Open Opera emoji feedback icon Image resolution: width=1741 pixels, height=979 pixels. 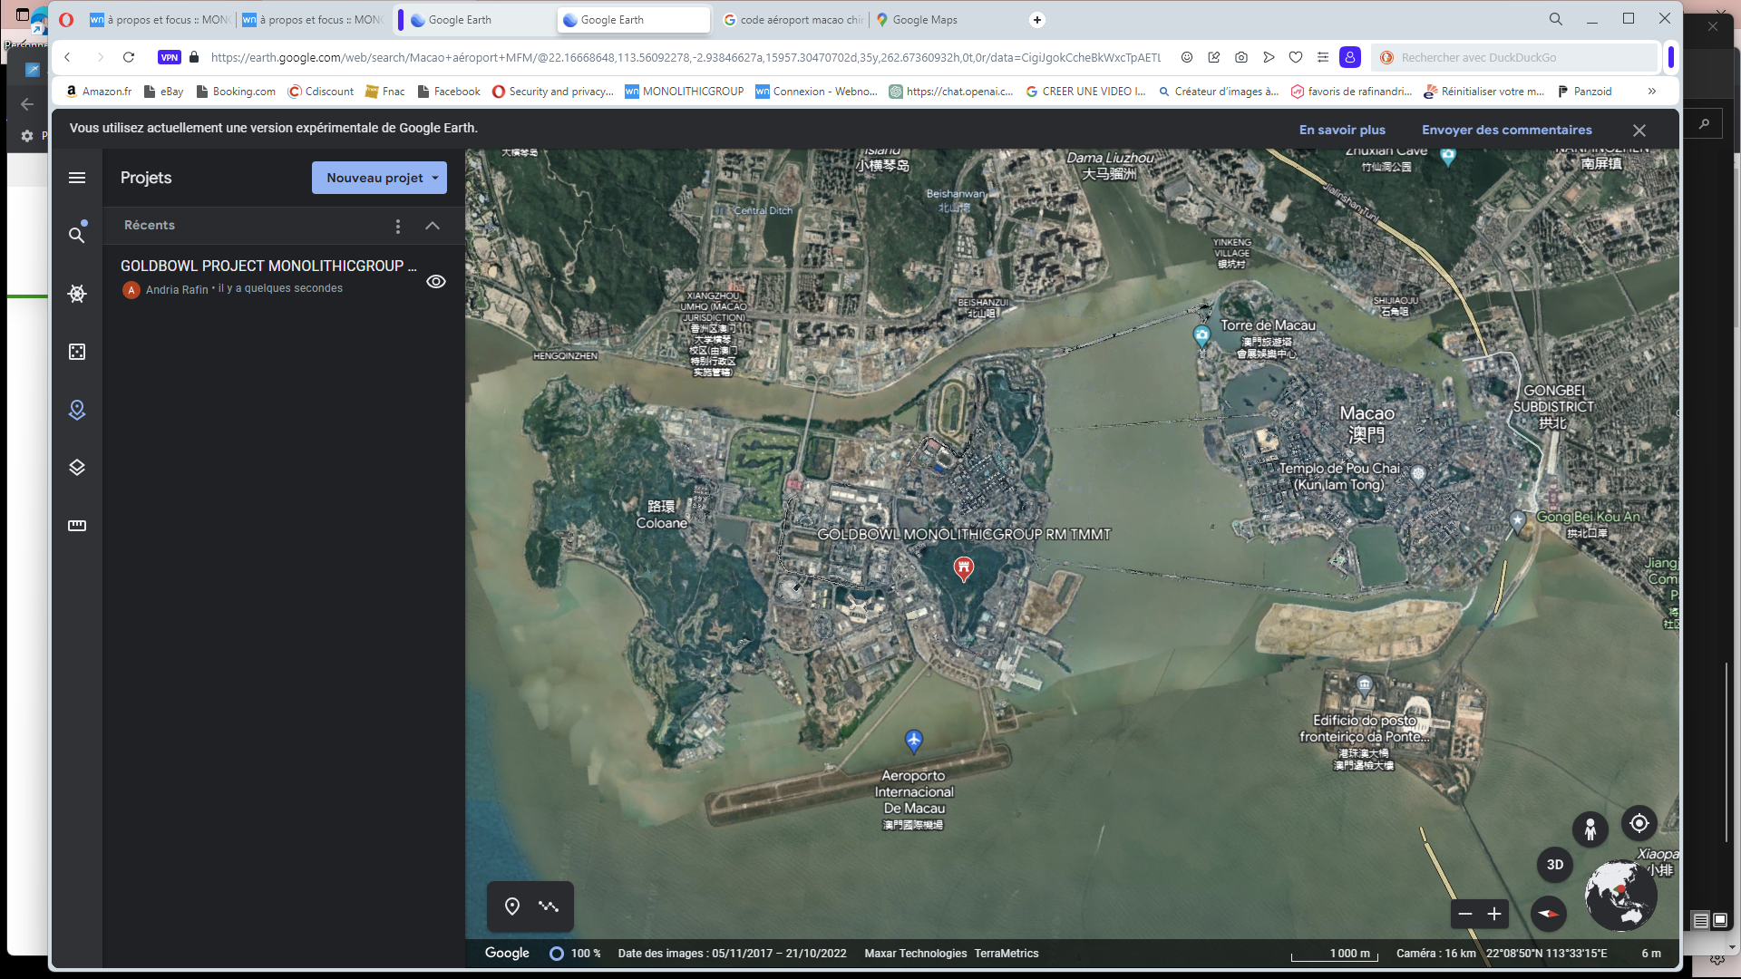[x=1187, y=57]
